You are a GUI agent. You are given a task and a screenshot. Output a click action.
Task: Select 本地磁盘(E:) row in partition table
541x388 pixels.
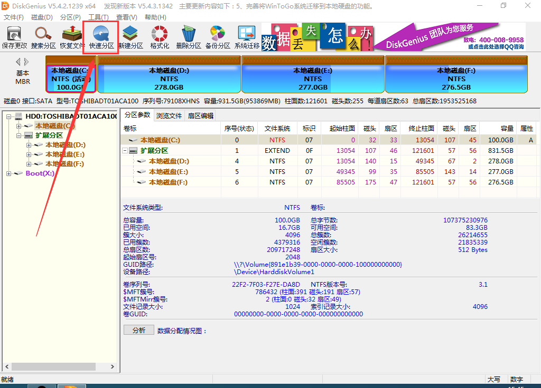pos(329,171)
